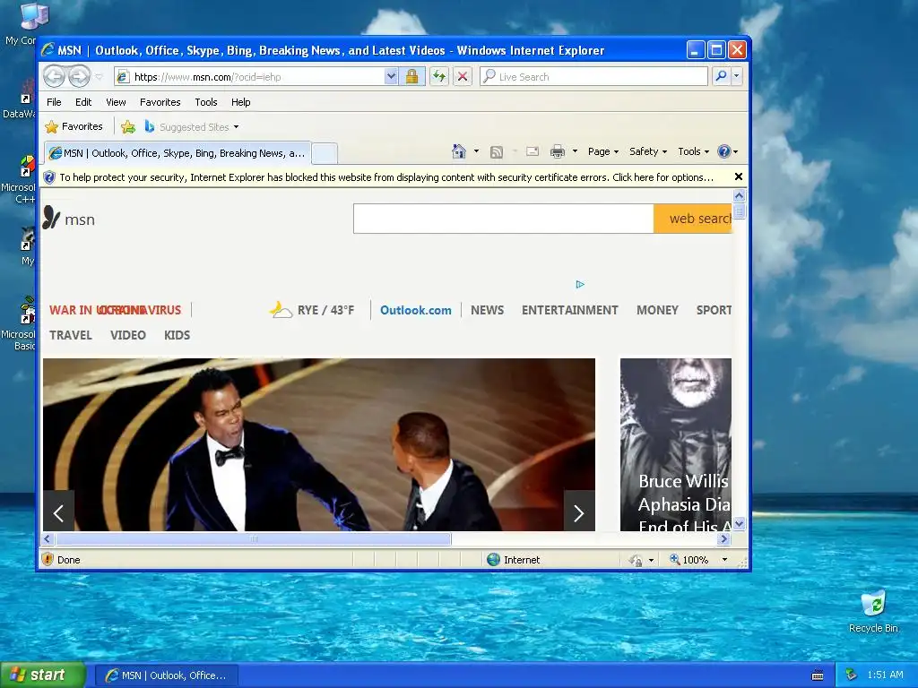918x688 pixels.
Task: Add page to Favorites bar icon
Action: 128,127
